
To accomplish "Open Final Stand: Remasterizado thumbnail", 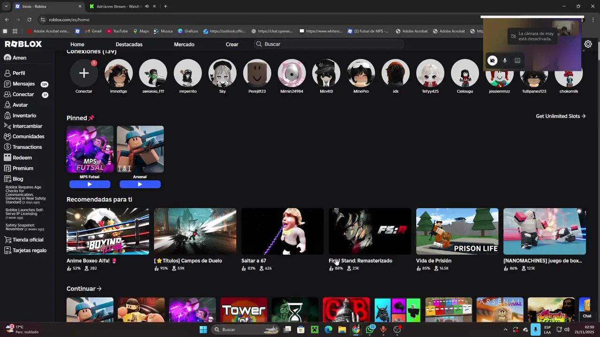I will point(370,231).
